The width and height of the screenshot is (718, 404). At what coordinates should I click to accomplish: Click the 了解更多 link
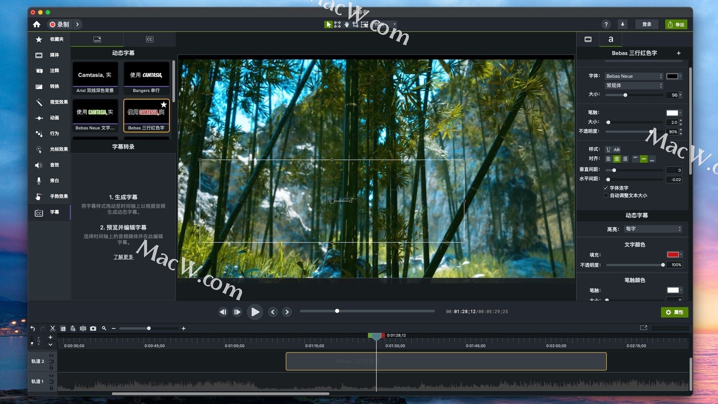[123, 257]
